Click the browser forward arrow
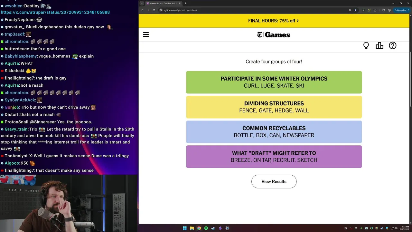The width and height of the screenshot is (412, 232). 148,10
